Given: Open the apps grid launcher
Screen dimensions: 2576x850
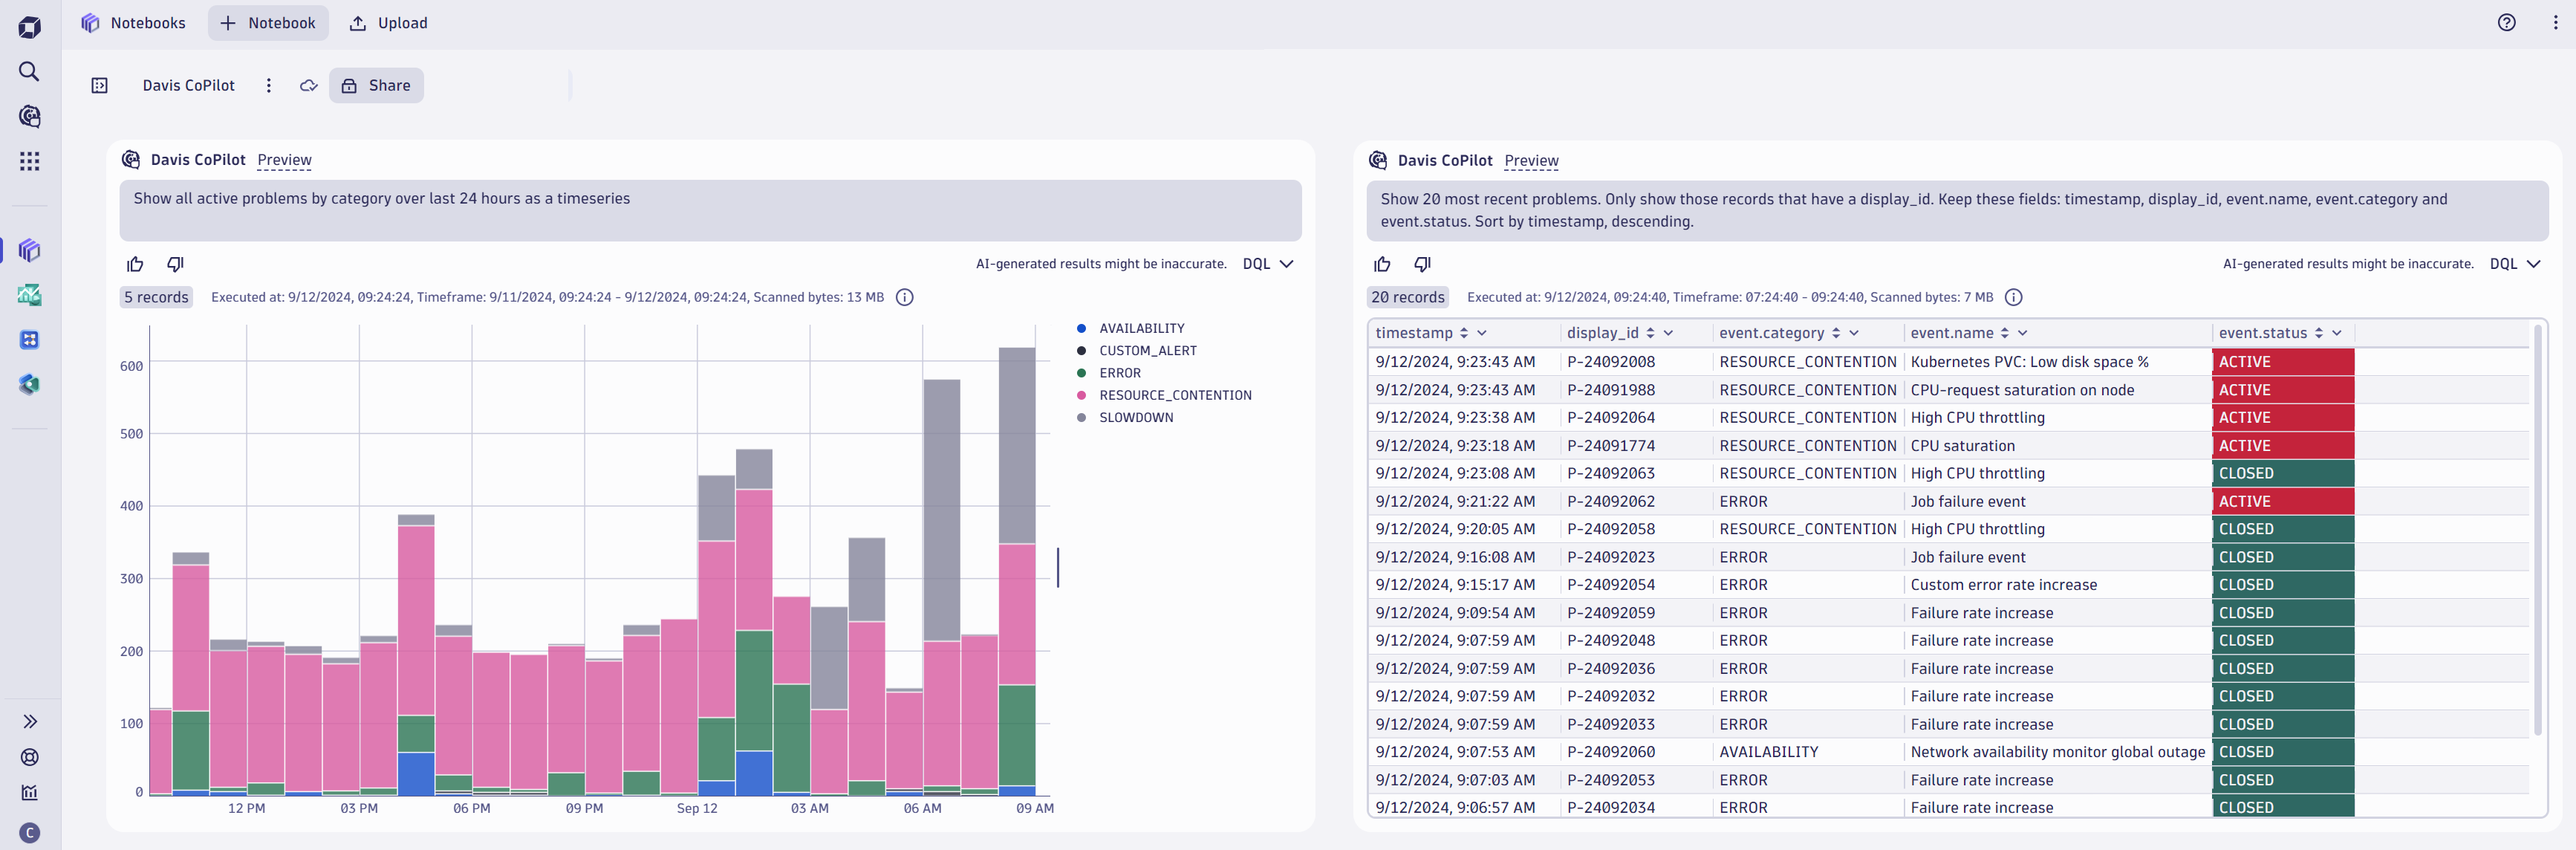Looking at the screenshot, I should tap(29, 161).
